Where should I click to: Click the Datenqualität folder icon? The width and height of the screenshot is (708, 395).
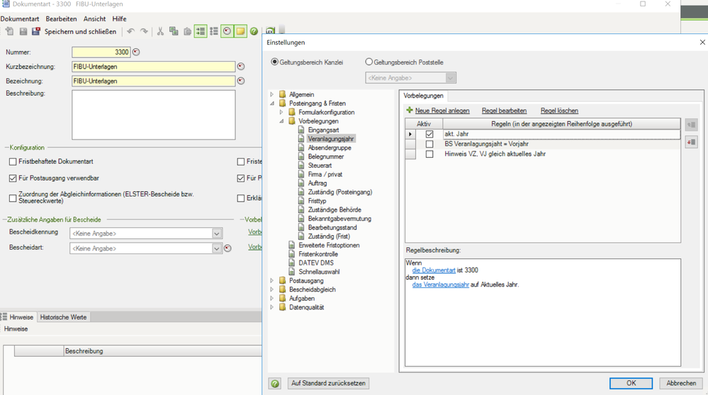tap(283, 307)
